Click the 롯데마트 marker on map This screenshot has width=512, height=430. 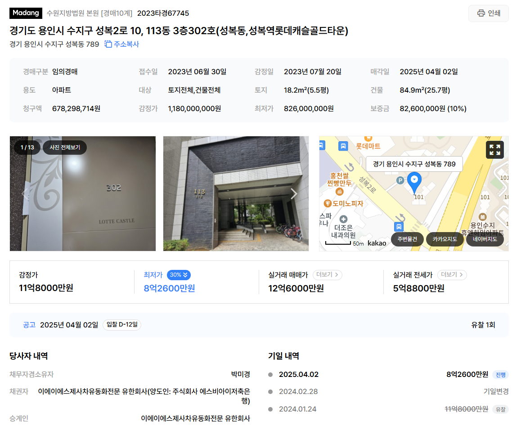click(368, 143)
